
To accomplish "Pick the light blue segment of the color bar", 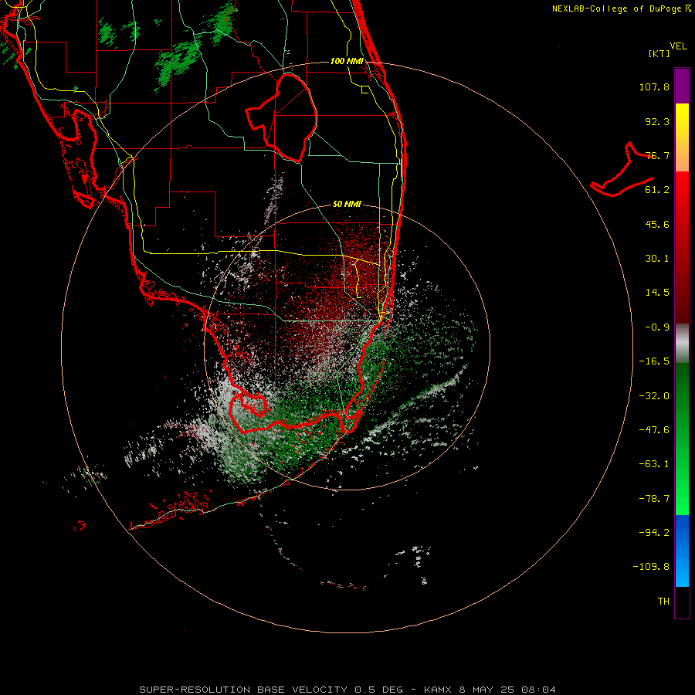I will click(x=682, y=570).
